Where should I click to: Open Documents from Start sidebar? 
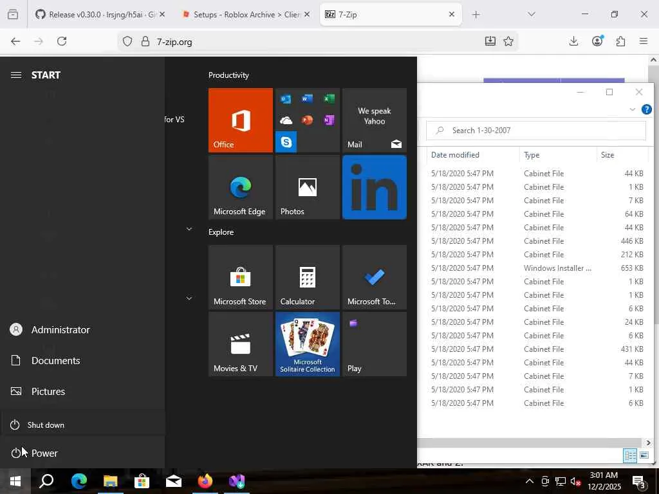click(x=82, y=360)
